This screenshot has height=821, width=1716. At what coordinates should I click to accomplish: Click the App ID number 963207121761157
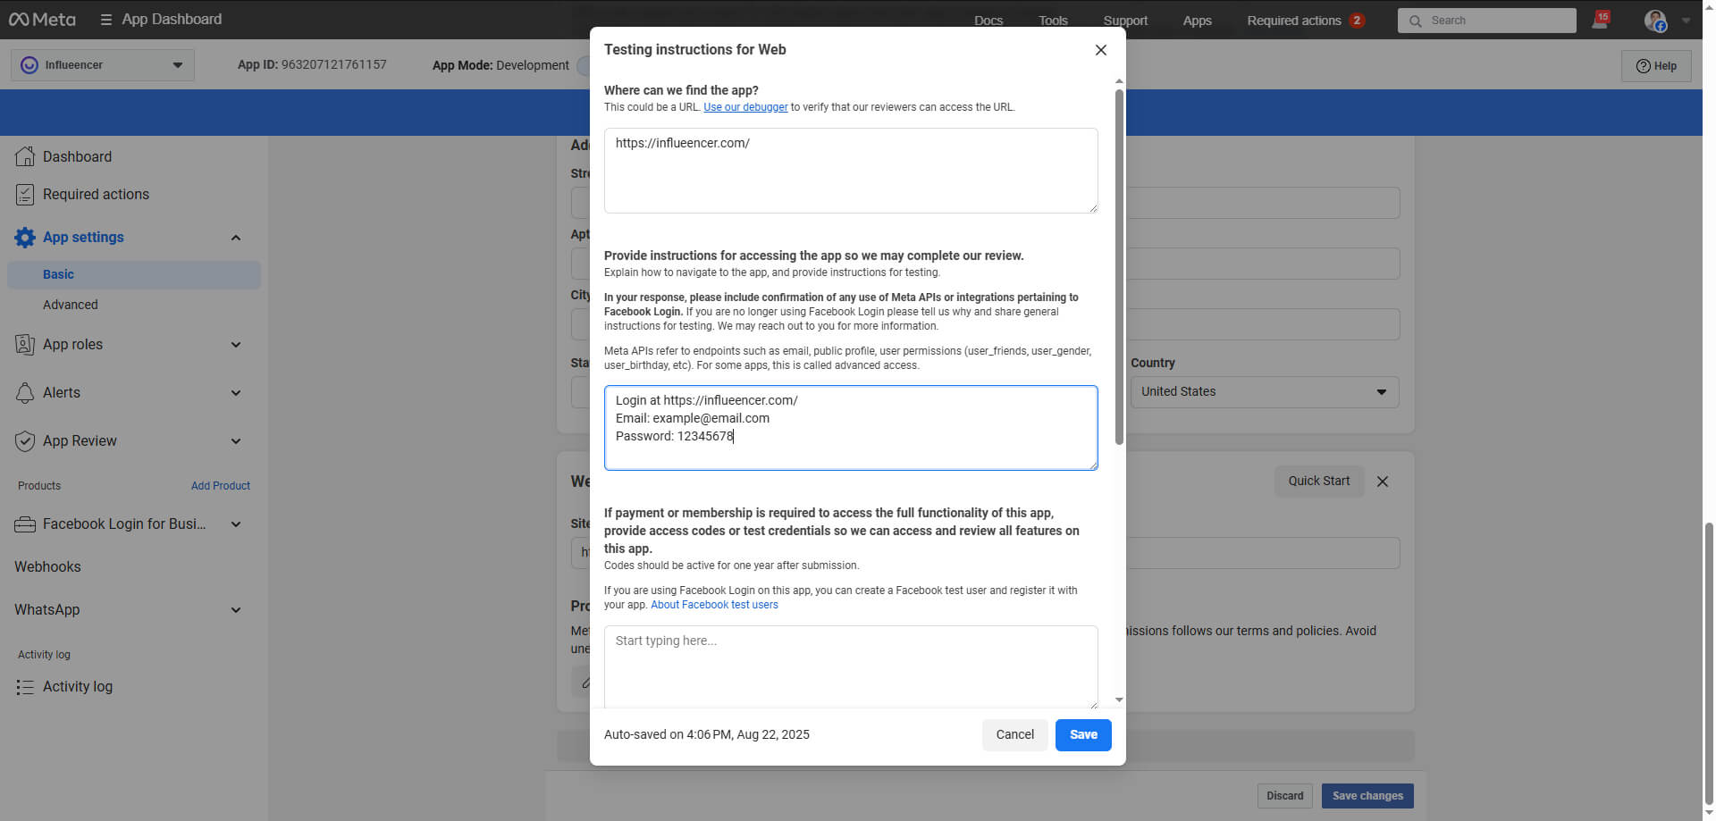click(x=334, y=64)
